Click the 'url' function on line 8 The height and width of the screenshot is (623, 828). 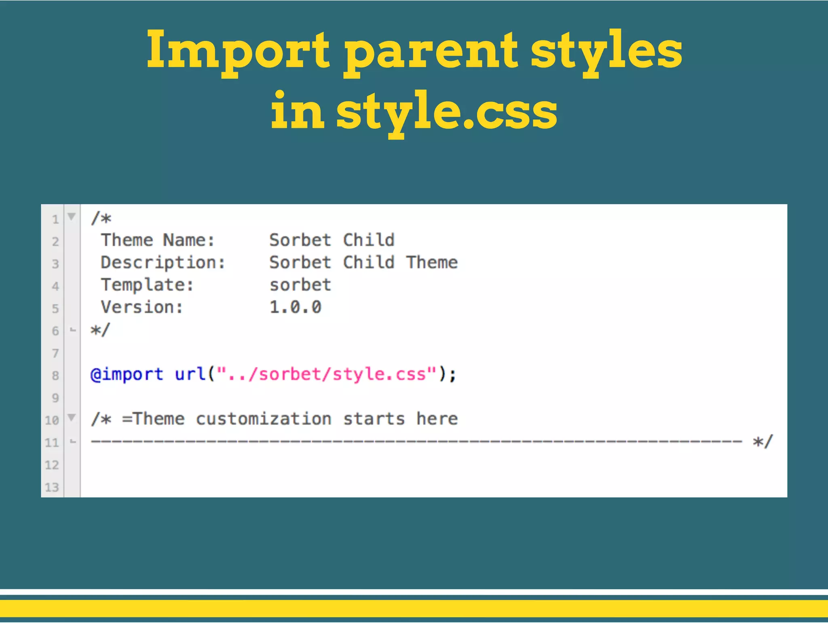[x=190, y=374]
